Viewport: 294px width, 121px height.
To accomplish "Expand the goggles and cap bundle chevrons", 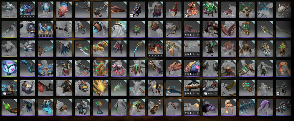I will [198, 113].
